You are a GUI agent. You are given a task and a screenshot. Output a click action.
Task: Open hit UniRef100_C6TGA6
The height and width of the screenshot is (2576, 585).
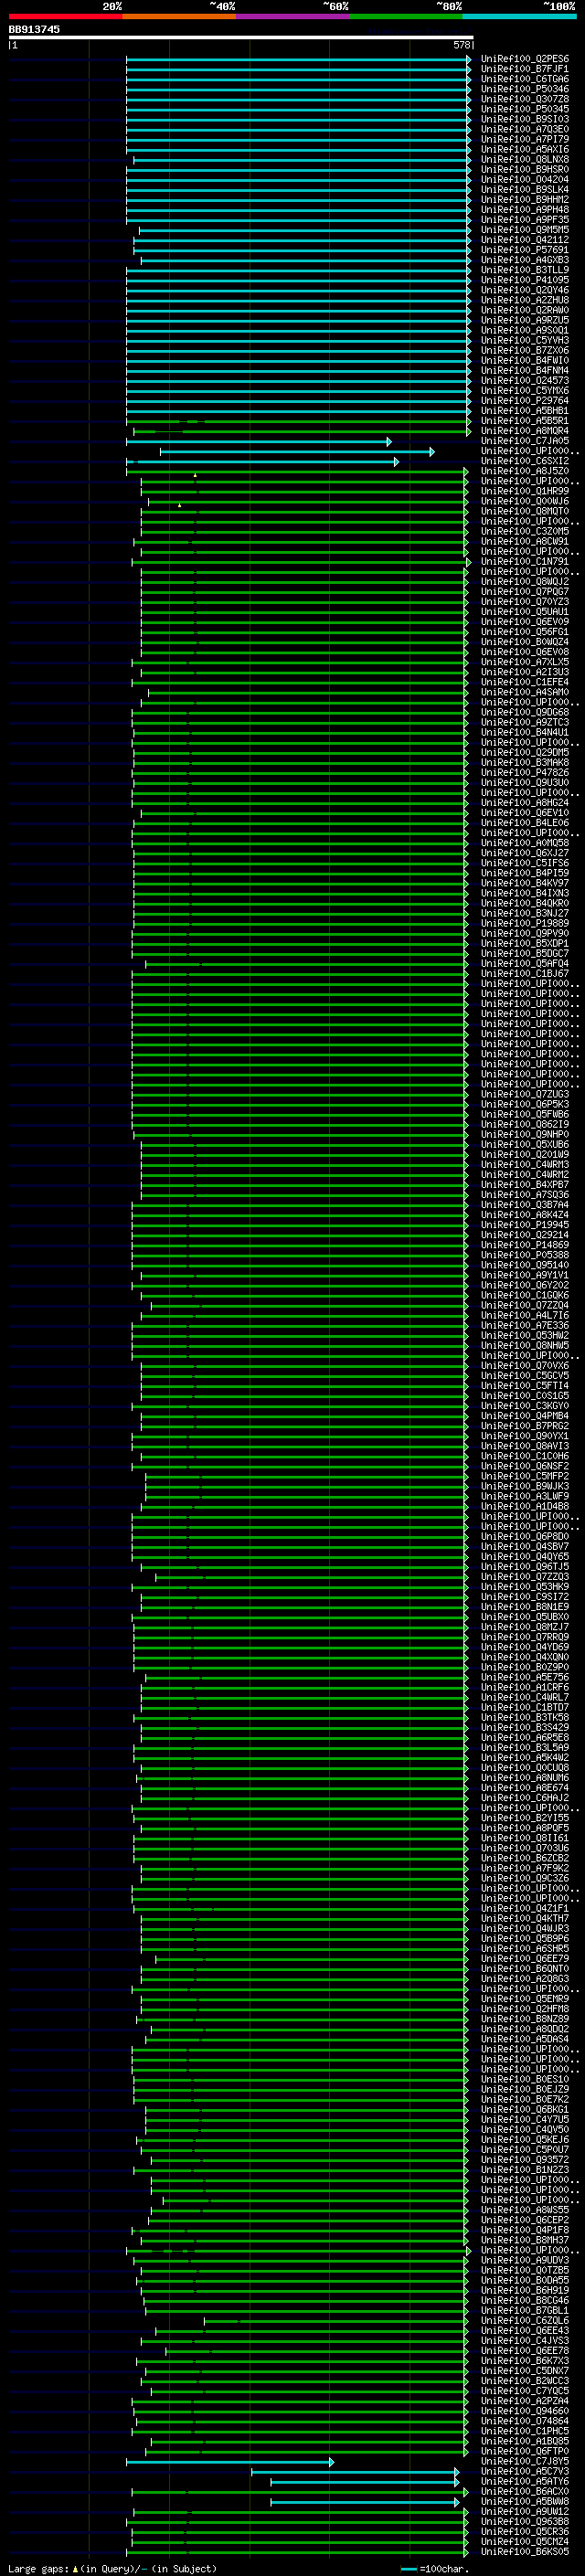click(525, 79)
